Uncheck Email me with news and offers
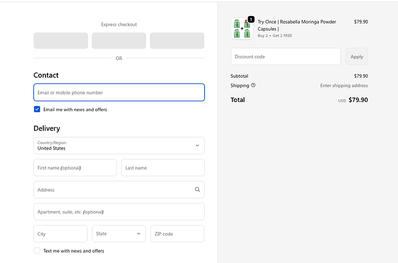The width and height of the screenshot is (398, 263). 37,109
